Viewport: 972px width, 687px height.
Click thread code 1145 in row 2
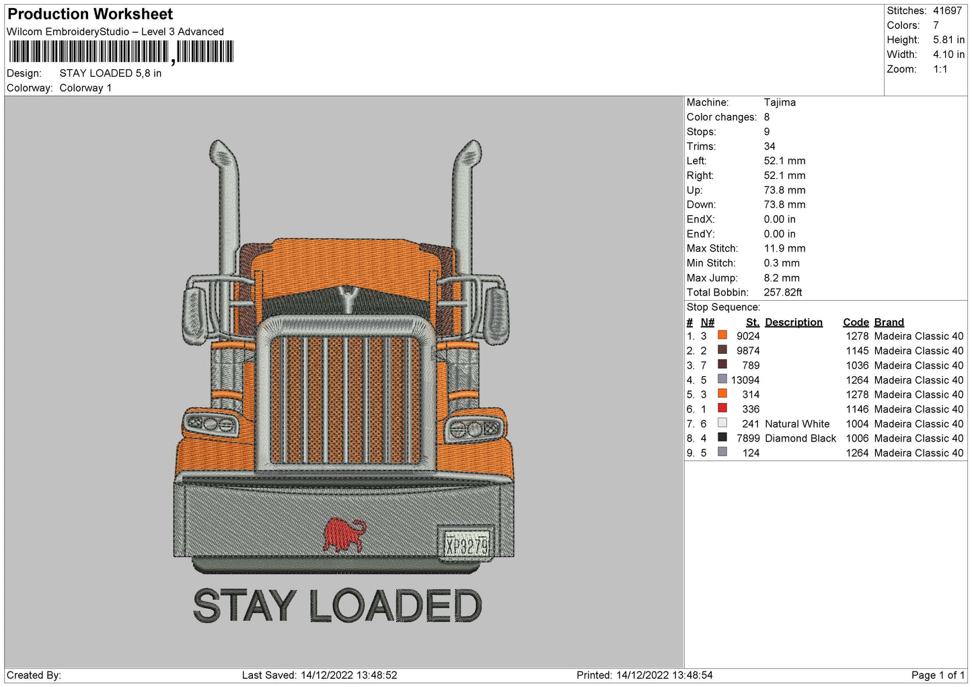coord(857,351)
